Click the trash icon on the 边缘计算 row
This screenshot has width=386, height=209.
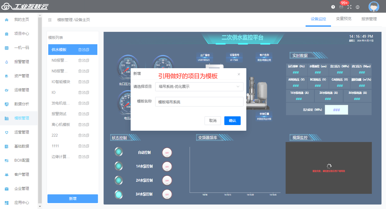click(80, 157)
